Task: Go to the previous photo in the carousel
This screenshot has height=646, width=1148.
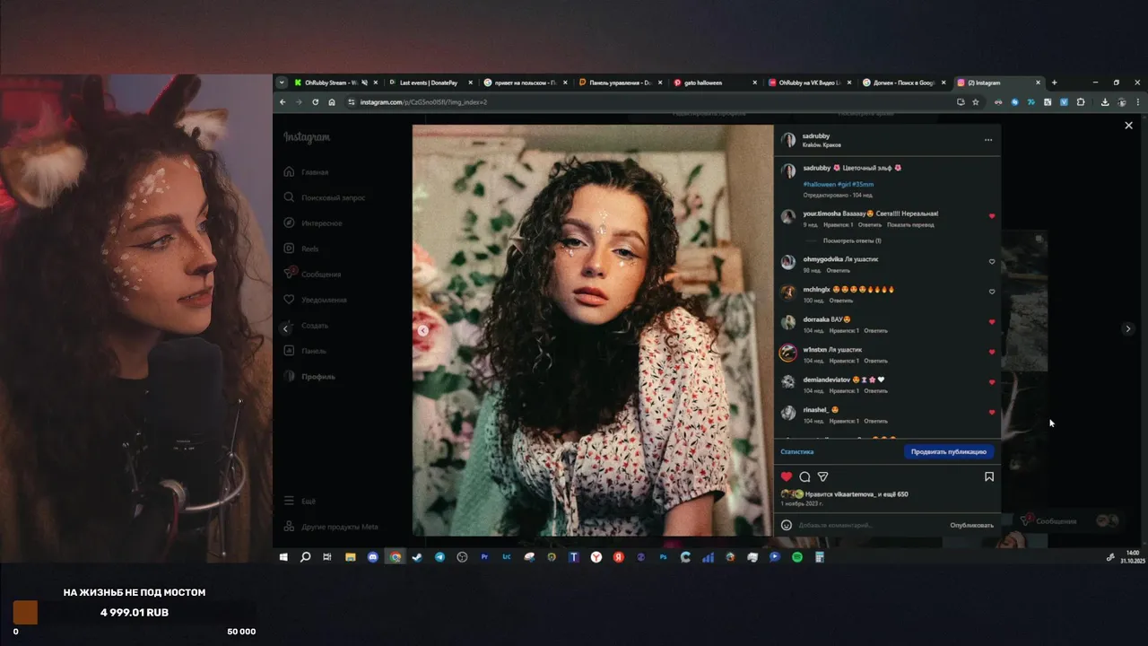Action: pos(423,330)
